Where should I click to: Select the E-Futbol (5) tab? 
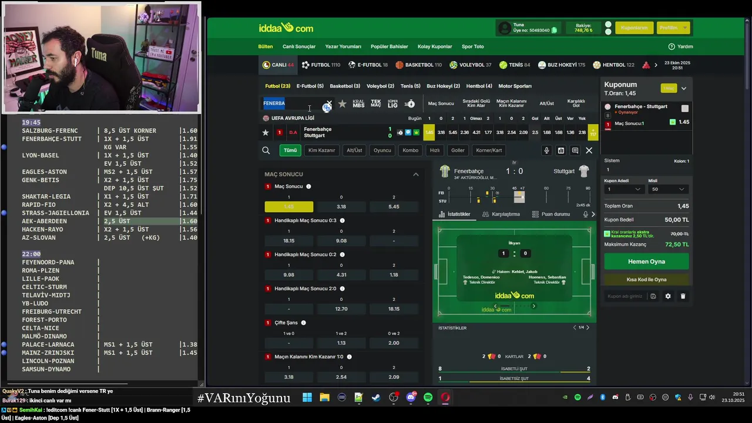coord(310,86)
